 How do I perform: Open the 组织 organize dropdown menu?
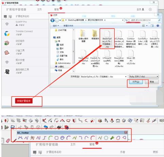point(56,26)
